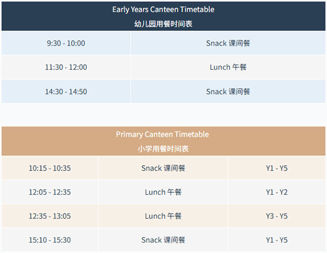
Task: Click the 14:30 - 14:50 time cell
Action: coord(66,92)
